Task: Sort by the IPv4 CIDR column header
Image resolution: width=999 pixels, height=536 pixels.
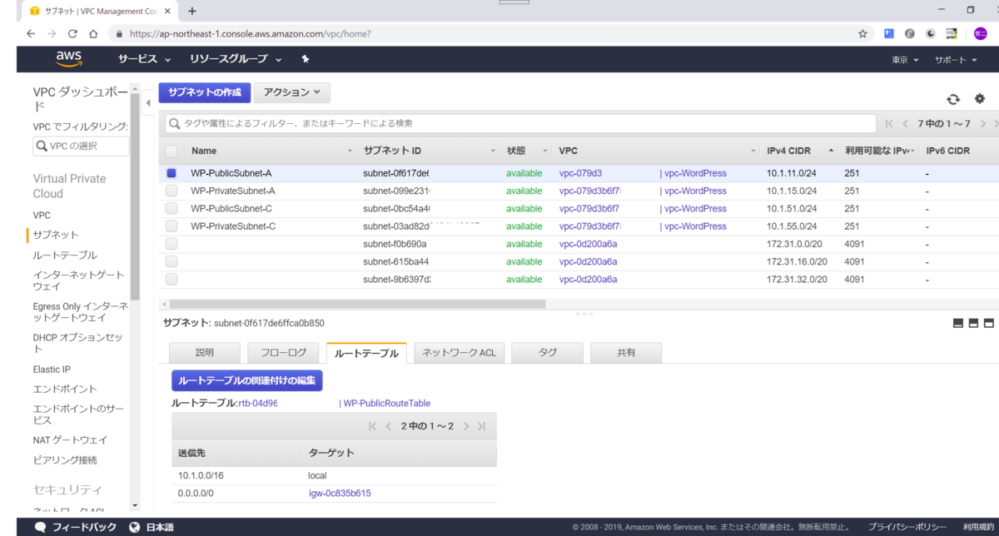Action: (x=798, y=151)
